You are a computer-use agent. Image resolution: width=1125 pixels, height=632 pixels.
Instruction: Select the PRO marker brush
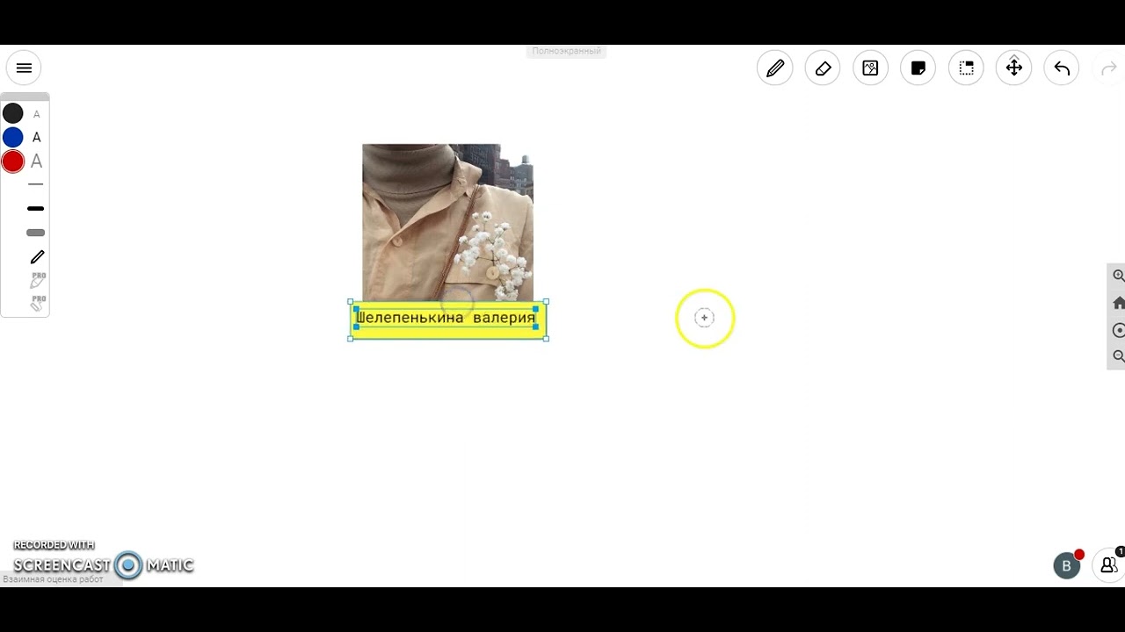tap(37, 281)
